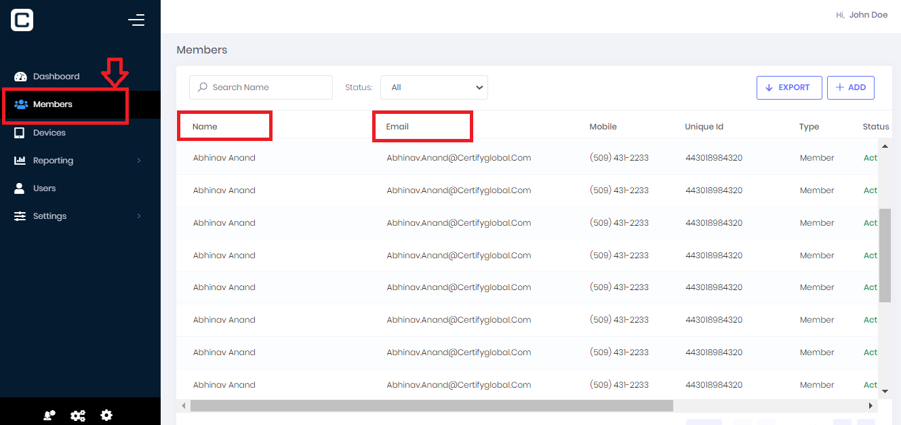Click the C logo in the sidebar
901x425 pixels.
pos(22,20)
